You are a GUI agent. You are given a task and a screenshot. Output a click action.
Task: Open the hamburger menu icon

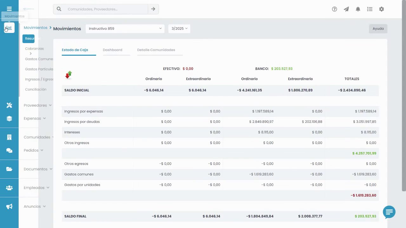(9, 9)
